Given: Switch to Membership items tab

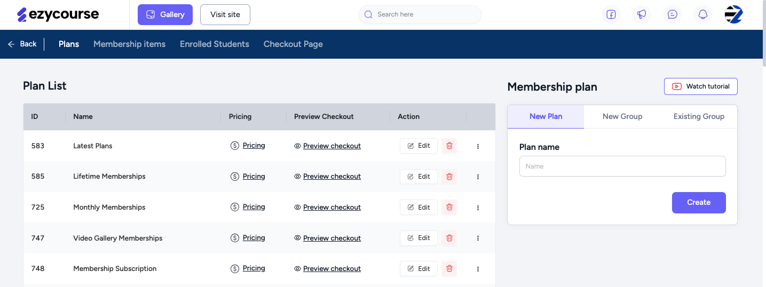Looking at the screenshot, I should [129, 44].
